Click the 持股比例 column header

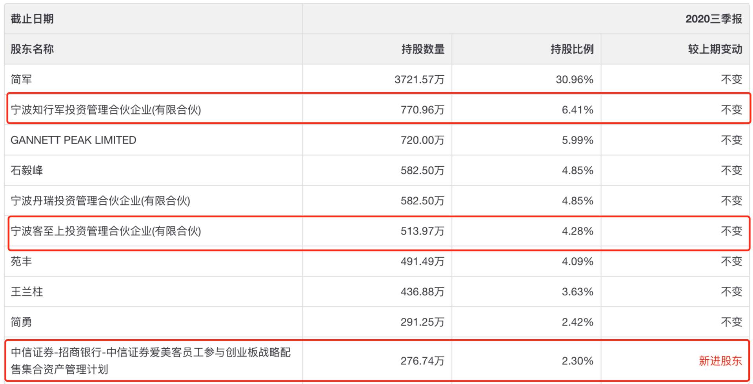point(572,49)
